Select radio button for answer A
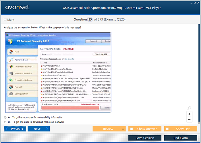Screen dimensions: 201x143 coord(5,117)
